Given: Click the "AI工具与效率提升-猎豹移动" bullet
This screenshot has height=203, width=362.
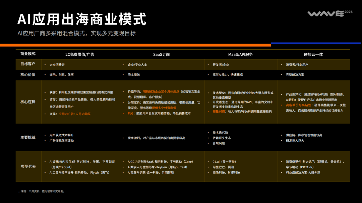Looking at the screenshot, I should [79, 173].
